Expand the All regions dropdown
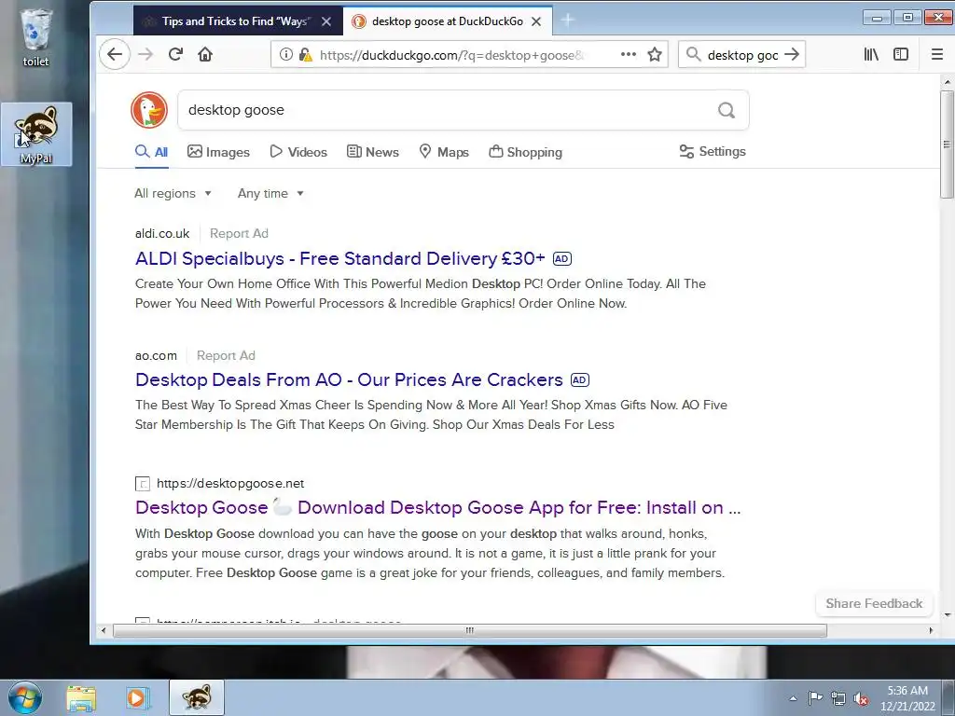The width and height of the screenshot is (955, 716). [173, 194]
